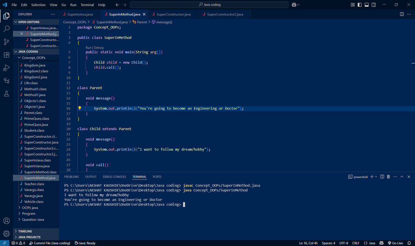The height and width of the screenshot is (246, 415).
Task: Open notifications bell in status bar
Action: pyautogui.click(x=409, y=243)
